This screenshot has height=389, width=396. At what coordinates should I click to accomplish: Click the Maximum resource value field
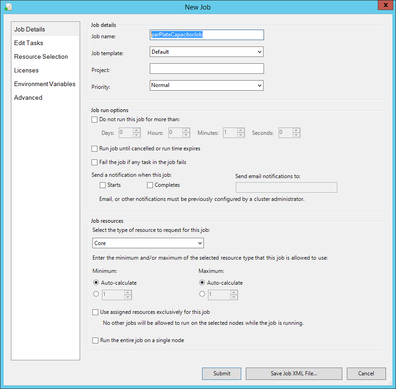point(219,295)
